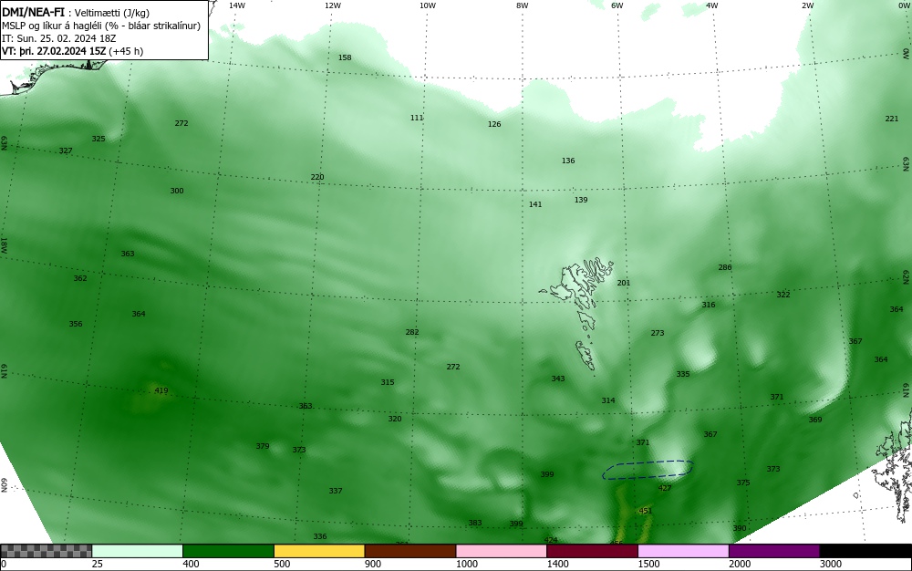Click the '314' map value

608,400
